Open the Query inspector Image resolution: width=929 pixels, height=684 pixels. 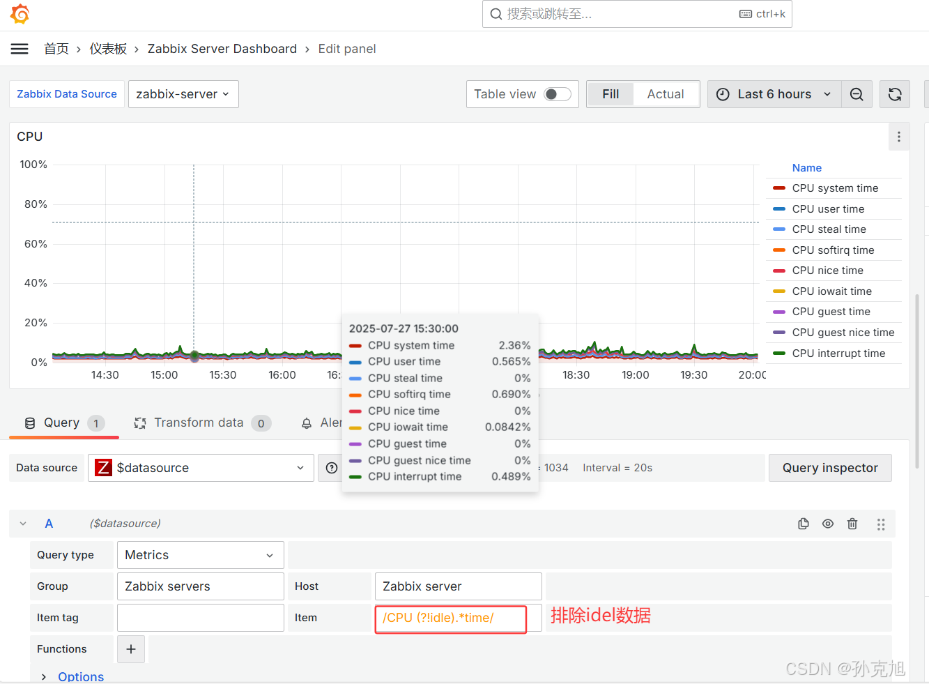click(x=830, y=468)
